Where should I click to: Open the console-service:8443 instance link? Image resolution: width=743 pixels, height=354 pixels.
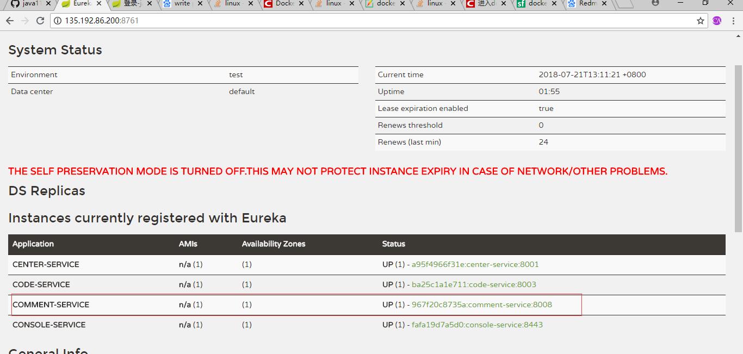(x=477, y=325)
